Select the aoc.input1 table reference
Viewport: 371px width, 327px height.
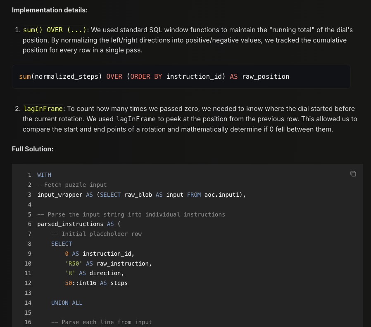(220, 194)
